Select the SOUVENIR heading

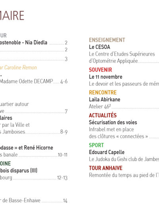click(101, 70)
